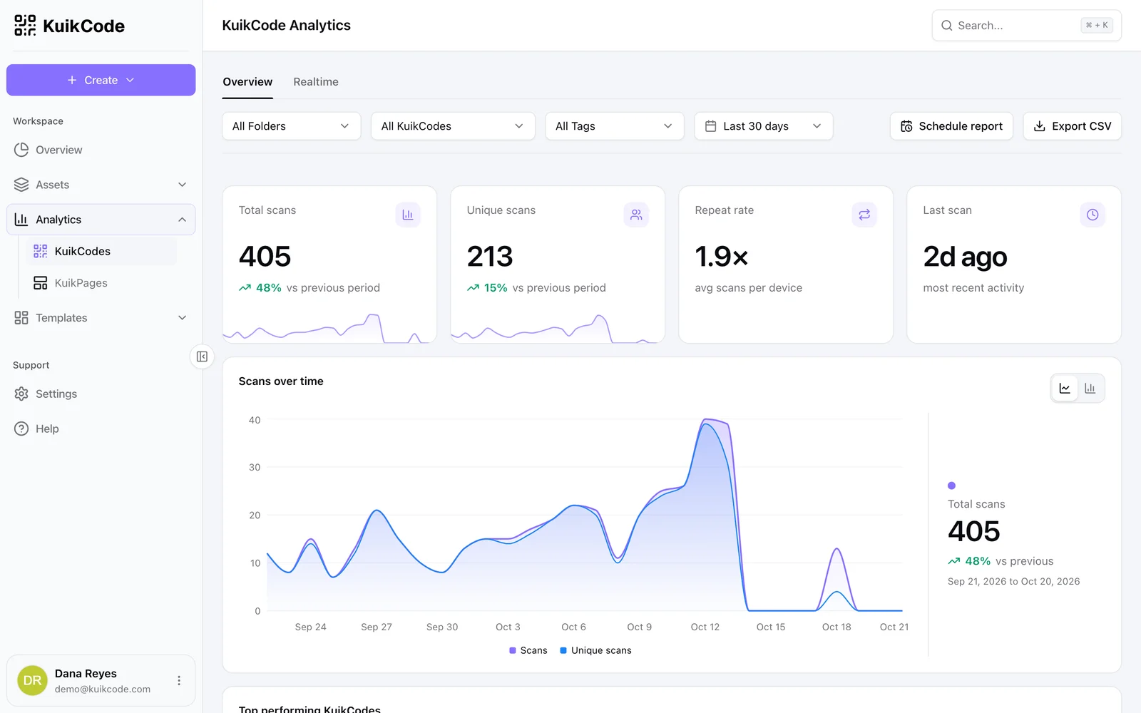Click the Schedule report button
1141x713 pixels.
pos(951,126)
